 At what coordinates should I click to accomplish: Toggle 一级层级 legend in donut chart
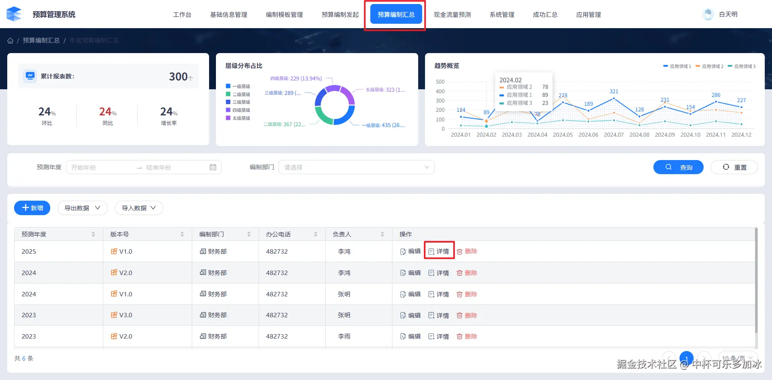click(x=238, y=86)
